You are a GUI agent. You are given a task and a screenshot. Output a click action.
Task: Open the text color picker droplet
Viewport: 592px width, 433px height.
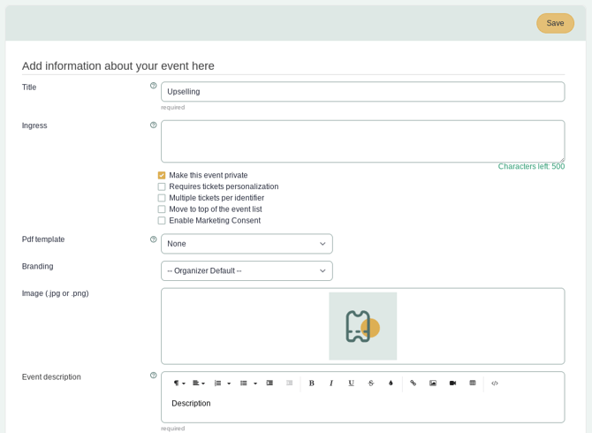(391, 383)
